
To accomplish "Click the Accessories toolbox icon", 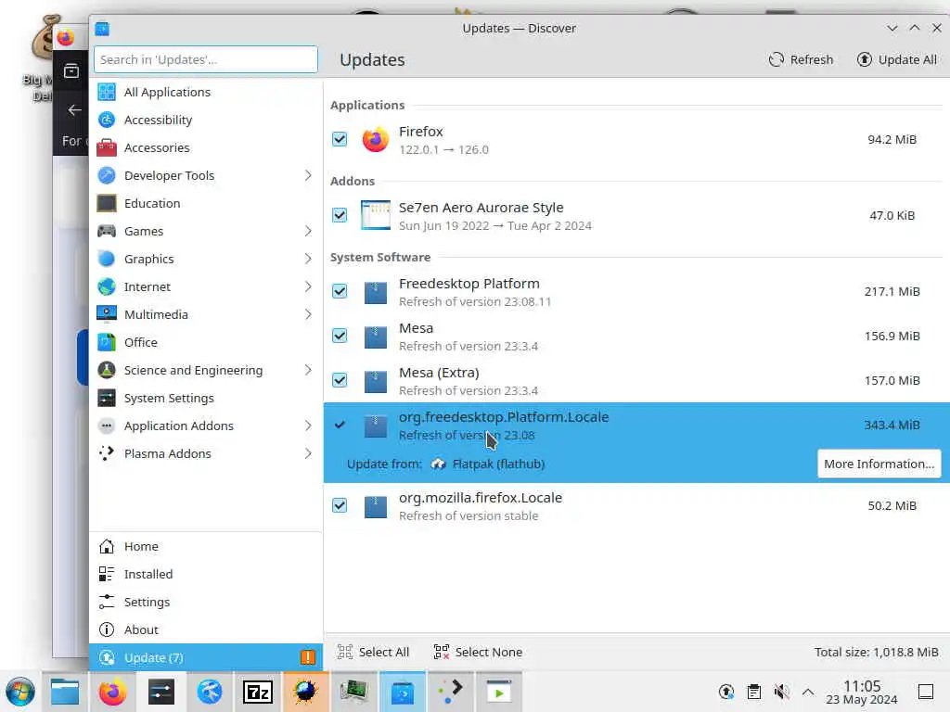I will (x=107, y=147).
